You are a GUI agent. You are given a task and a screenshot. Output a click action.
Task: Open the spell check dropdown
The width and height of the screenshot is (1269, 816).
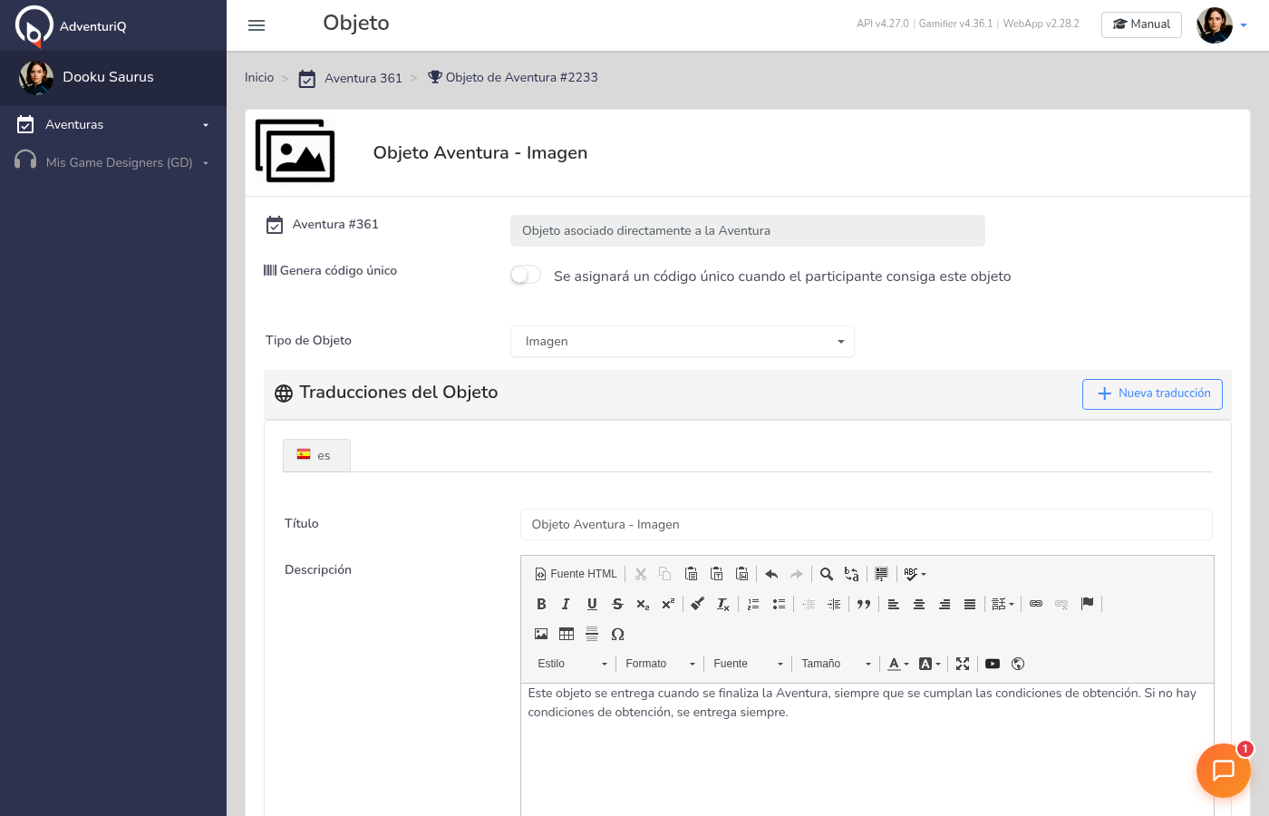(x=915, y=574)
